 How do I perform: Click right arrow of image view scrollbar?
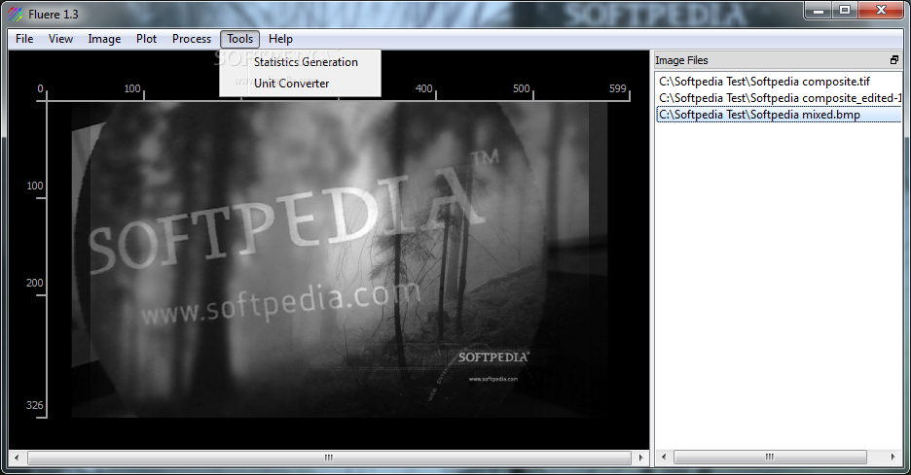point(640,458)
